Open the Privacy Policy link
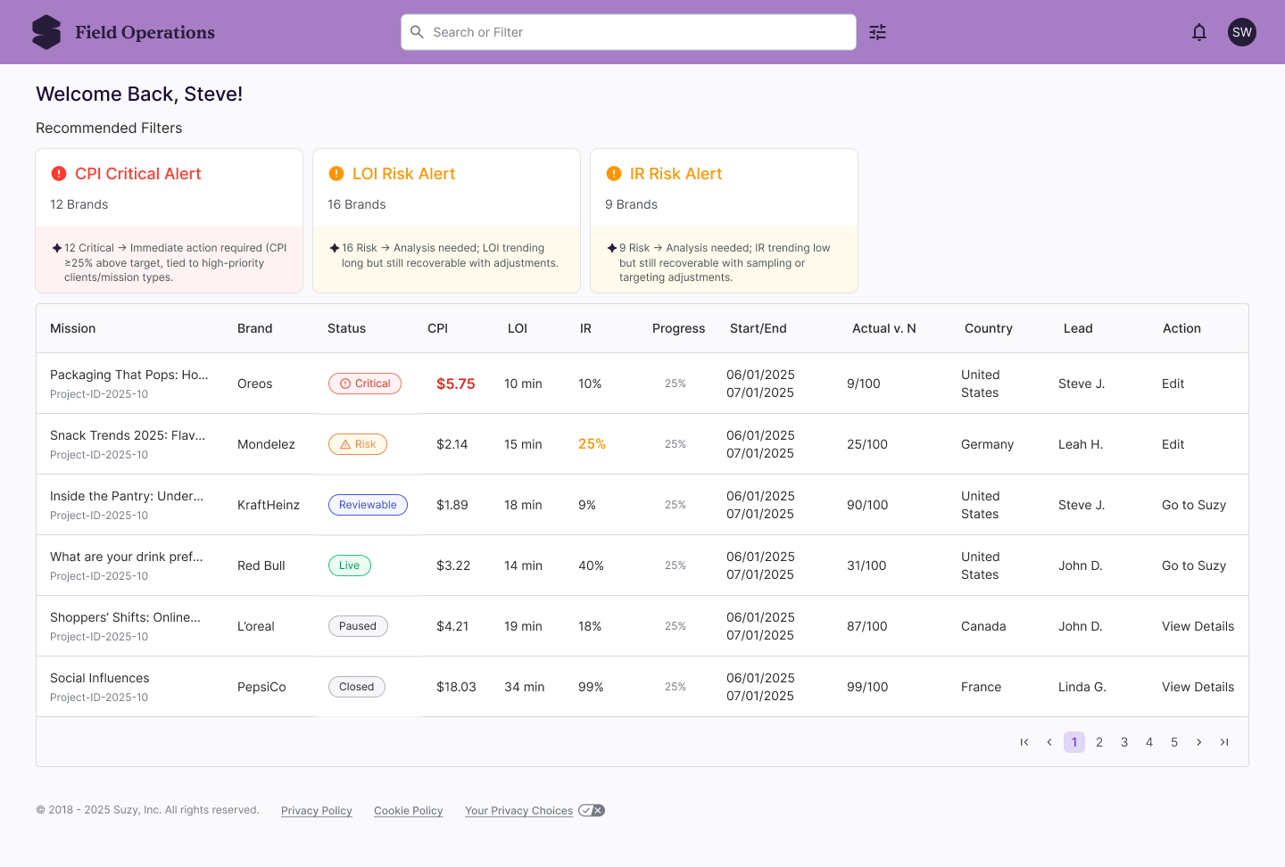The width and height of the screenshot is (1285, 867). tap(317, 811)
